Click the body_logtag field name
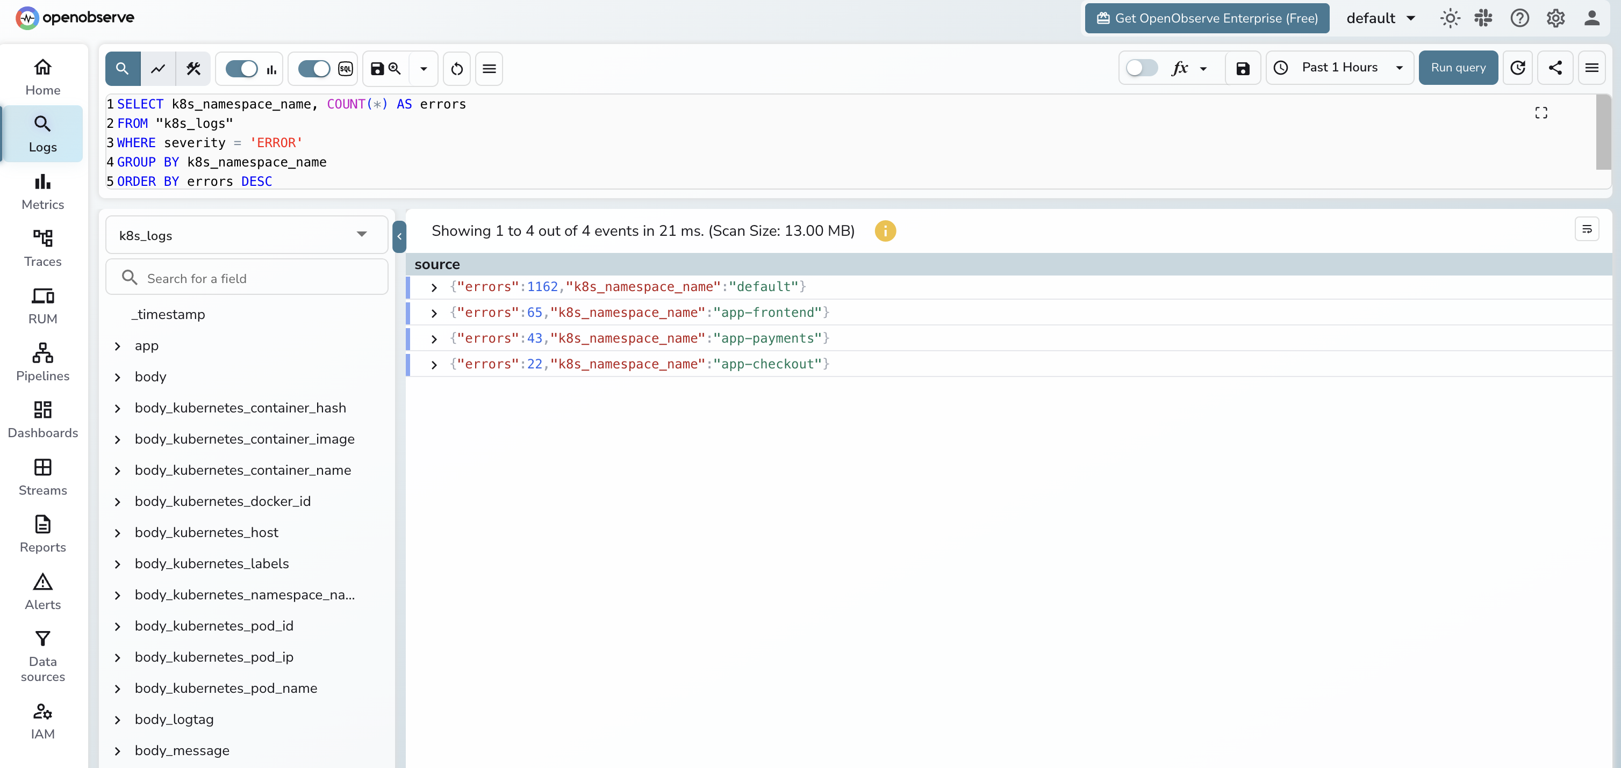1621x768 pixels. click(174, 719)
